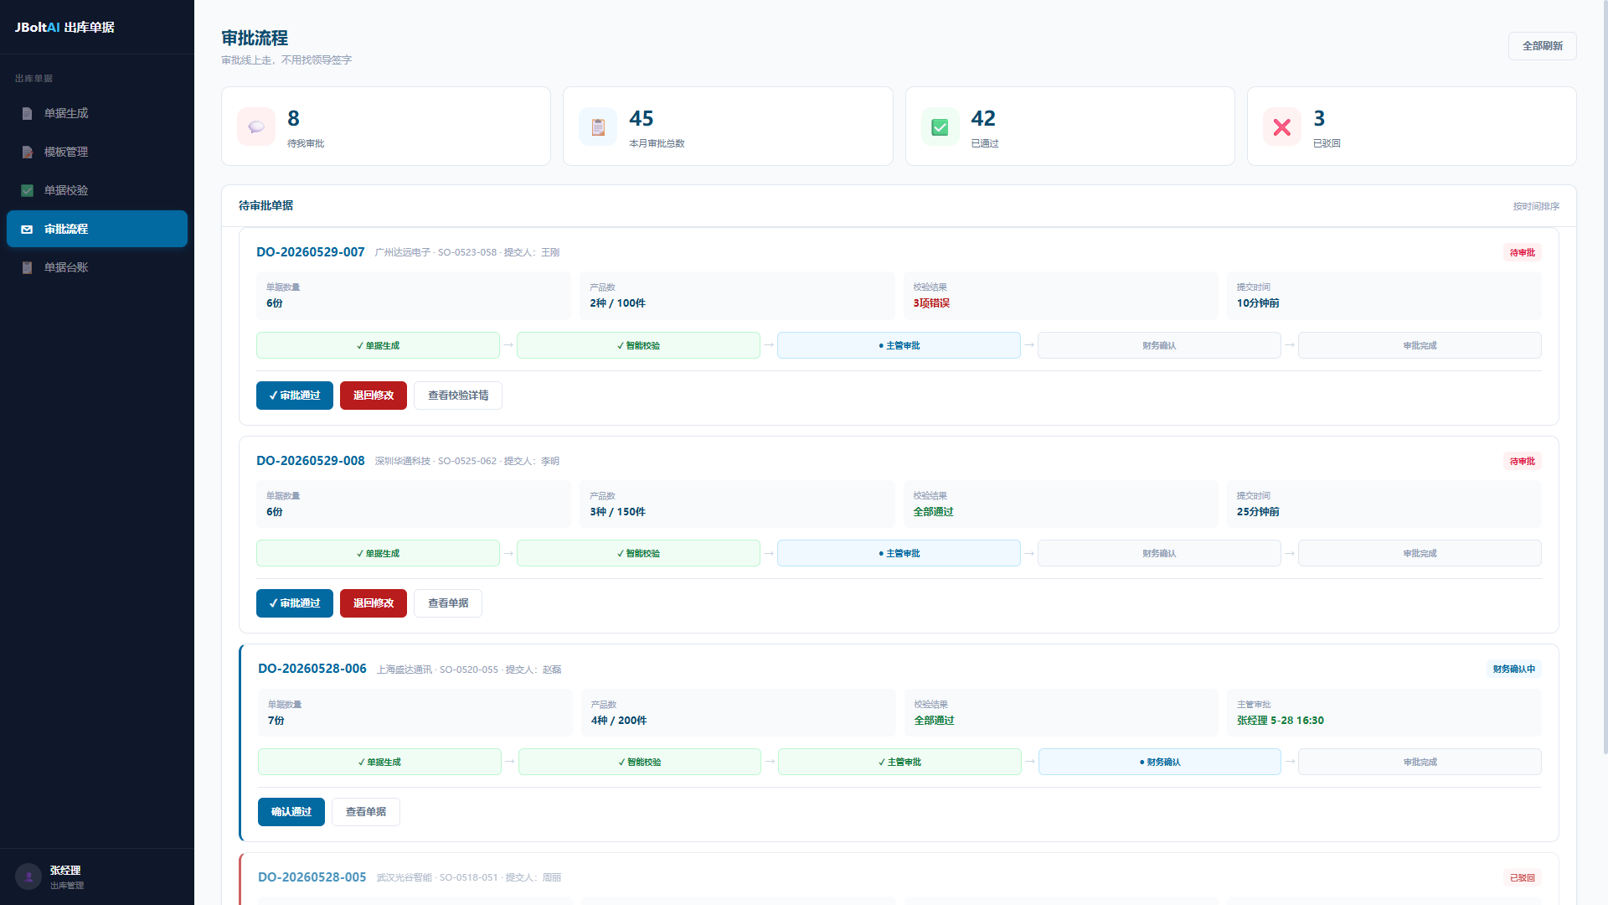
Task: Click 全部通过 result of DO-20260529-008
Action: point(933,512)
